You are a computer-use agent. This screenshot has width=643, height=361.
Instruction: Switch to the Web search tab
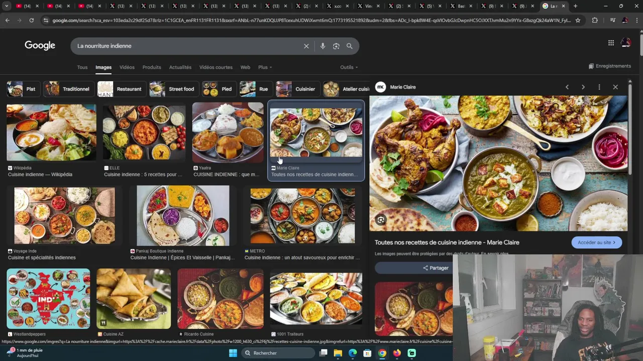[245, 67]
